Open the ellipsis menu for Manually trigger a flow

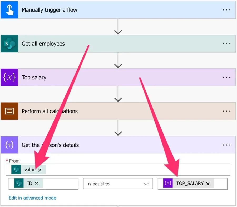(x=226, y=10)
